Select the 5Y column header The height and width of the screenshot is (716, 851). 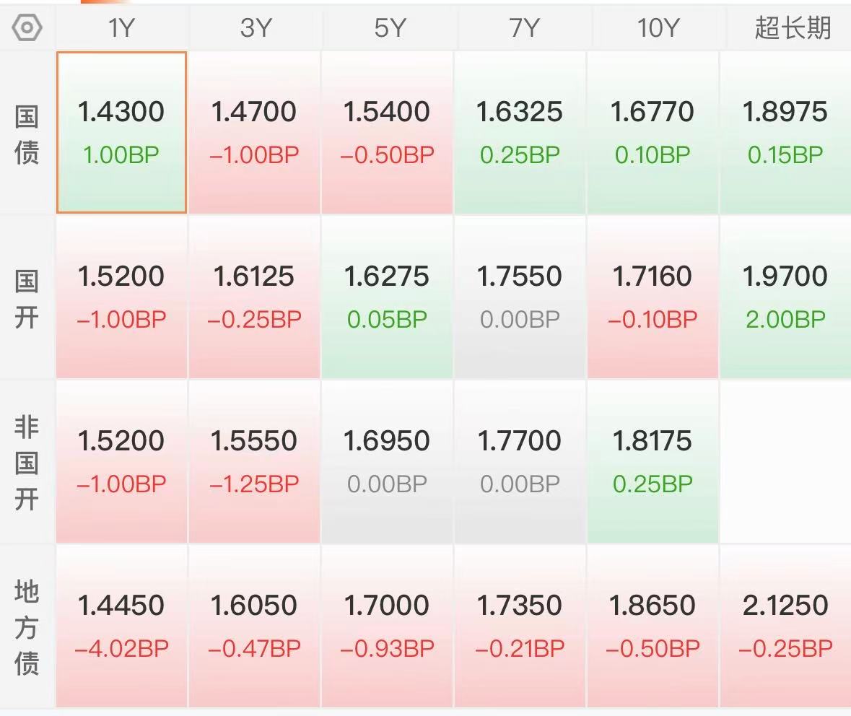[x=389, y=27]
